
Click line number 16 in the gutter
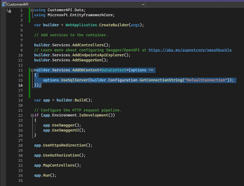pos(20,85)
